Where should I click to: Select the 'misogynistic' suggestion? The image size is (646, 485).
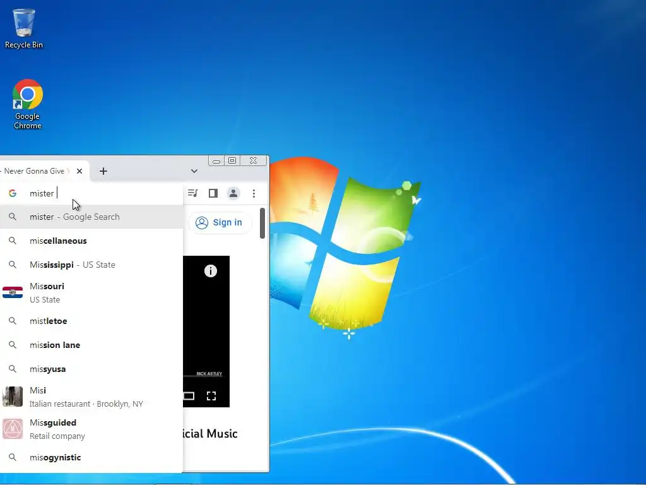(x=91, y=457)
